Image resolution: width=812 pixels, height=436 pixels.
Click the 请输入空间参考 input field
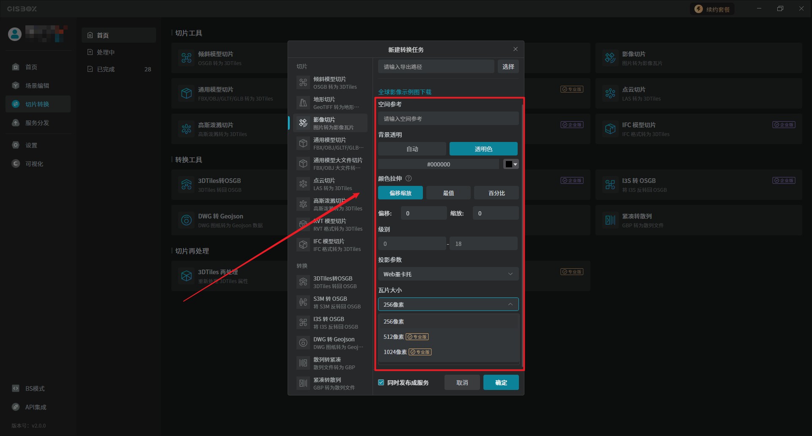[x=448, y=119]
